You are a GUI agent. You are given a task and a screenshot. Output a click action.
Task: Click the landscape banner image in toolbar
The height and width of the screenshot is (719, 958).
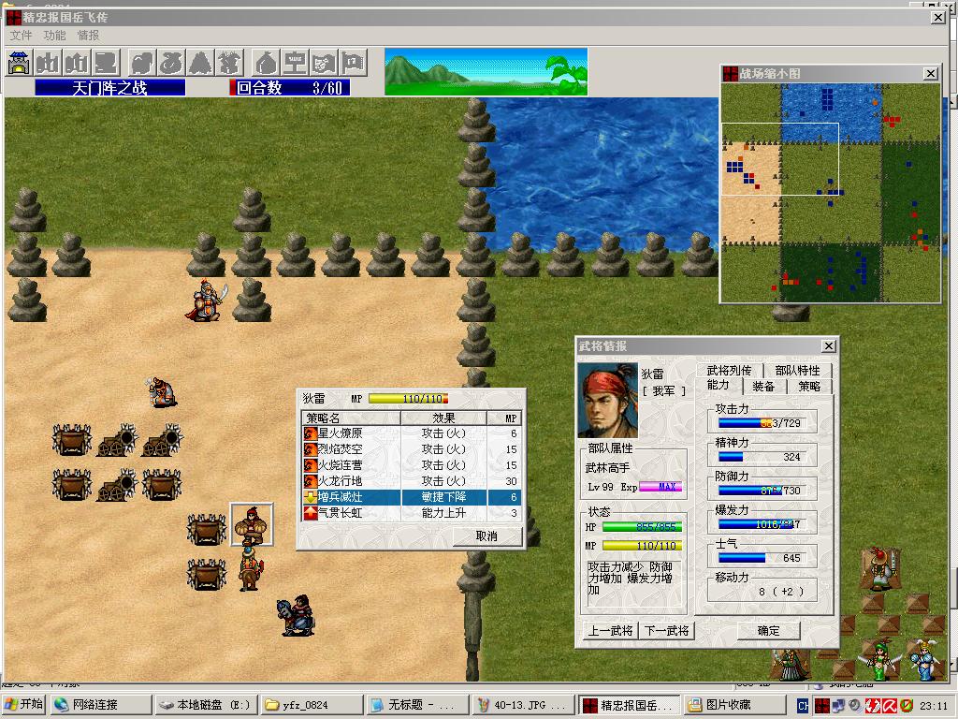pos(486,71)
